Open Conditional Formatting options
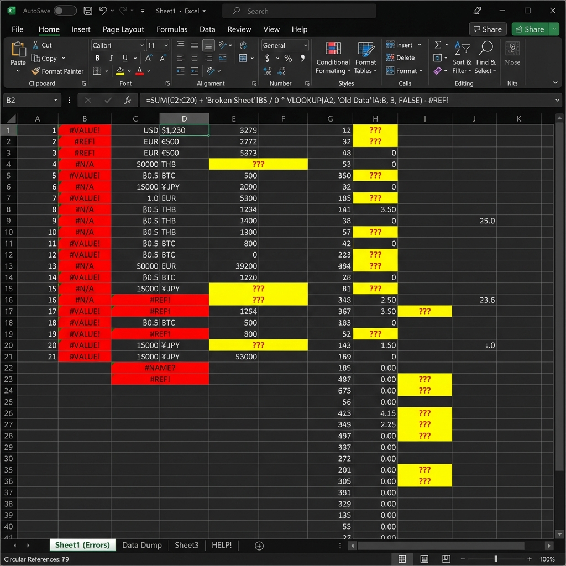 click(332, 57)
